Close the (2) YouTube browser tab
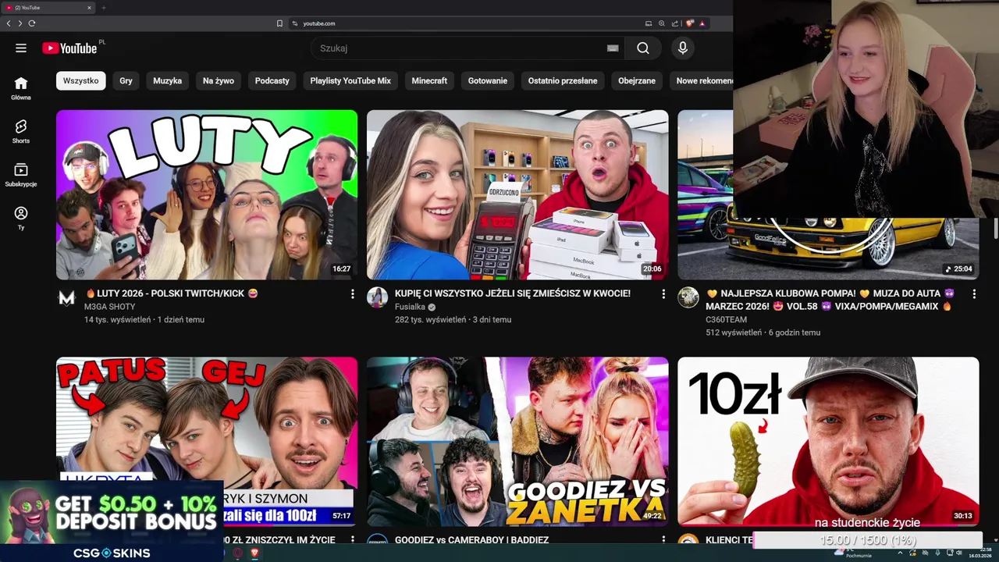999x562 pixels. click(x=89, y=8)
